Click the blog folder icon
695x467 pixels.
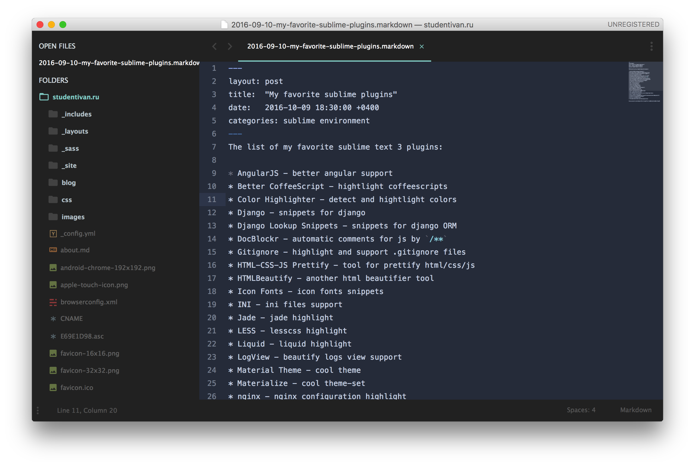(x=53, y=182)
